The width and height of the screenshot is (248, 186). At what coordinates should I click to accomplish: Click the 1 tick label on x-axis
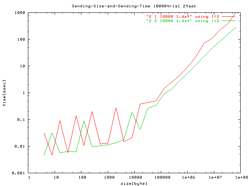(29, 177)
